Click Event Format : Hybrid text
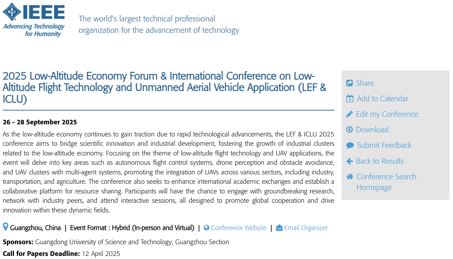Viewport: 453px width, 259px height. coord(132,228)
